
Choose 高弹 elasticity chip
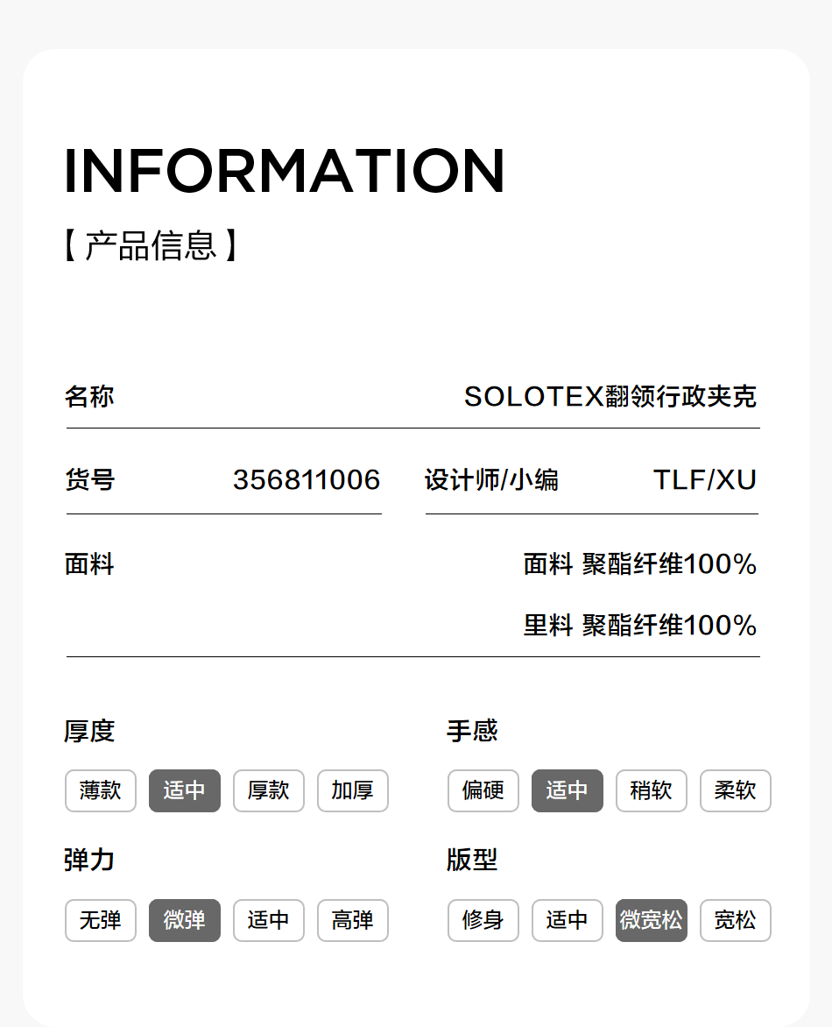tap(353, 920)
